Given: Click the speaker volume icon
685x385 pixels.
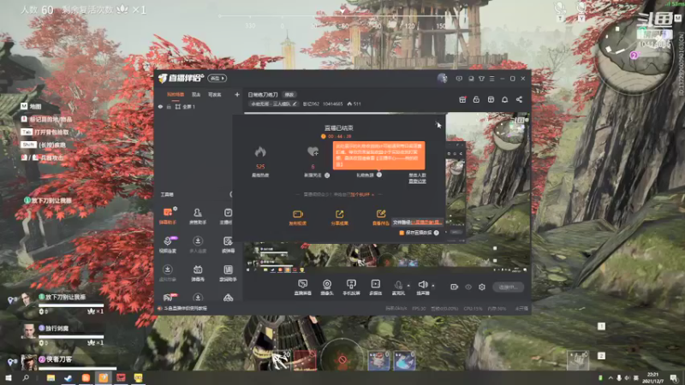Looking at the screenshot, I should [x=422, y=285].
